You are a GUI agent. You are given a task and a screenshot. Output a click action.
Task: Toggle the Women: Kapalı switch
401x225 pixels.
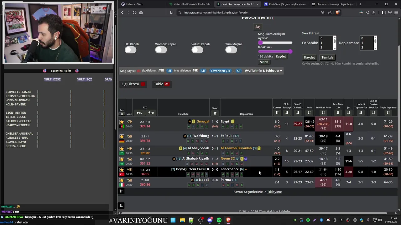coord(161,50)
